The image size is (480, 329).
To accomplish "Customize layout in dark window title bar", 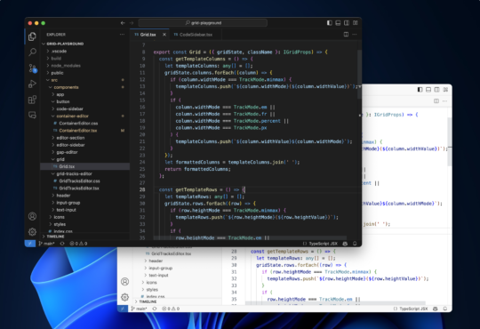I will click(x=355, y=23).
